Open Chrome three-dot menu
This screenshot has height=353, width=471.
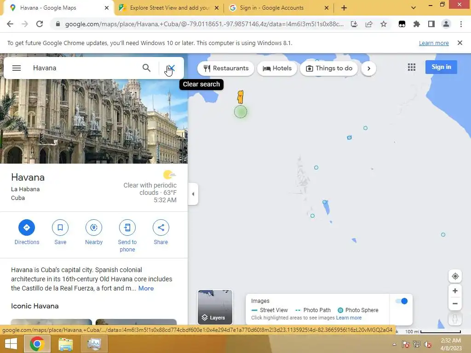[x=461, y=24]
